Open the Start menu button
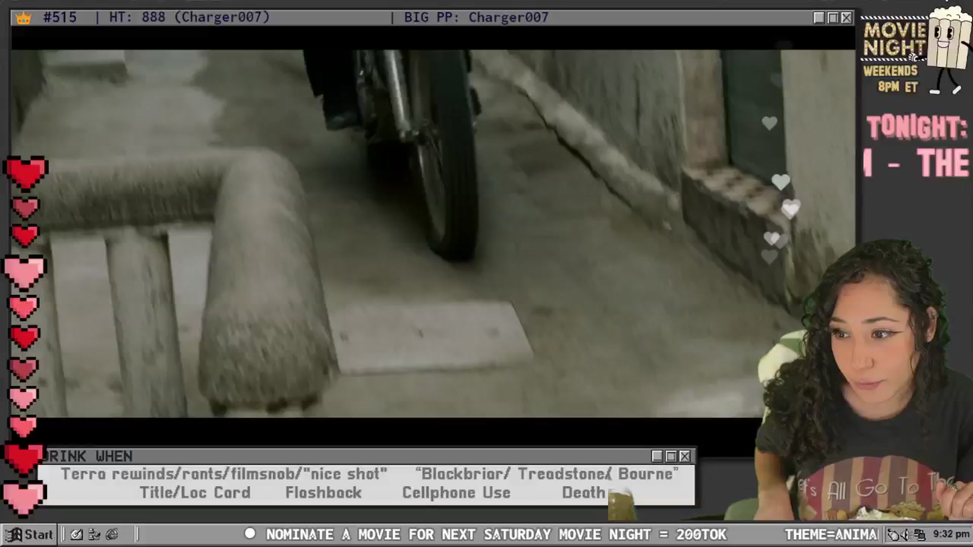This screenshot has width=973, height=547. click(x=30, y=534)
